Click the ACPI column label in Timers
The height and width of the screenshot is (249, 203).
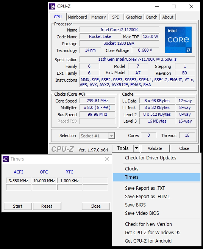[x=19, y=172]
